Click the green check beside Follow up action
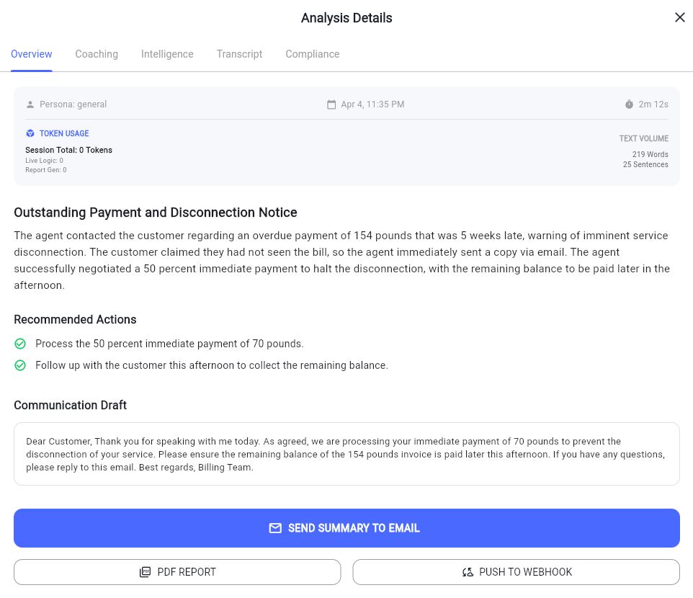Screen dimensions: 693x598 tap(20, 365)
